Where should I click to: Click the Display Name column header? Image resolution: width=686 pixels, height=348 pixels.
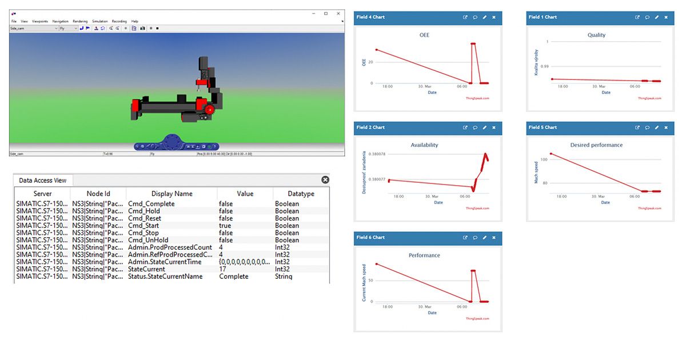coord(171,194)
